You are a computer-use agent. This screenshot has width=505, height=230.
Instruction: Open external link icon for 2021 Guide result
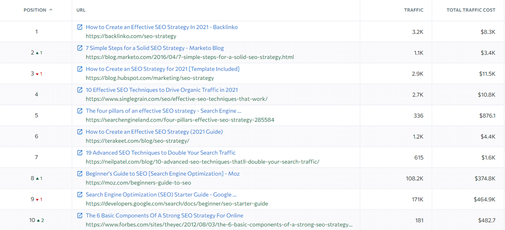80,132
